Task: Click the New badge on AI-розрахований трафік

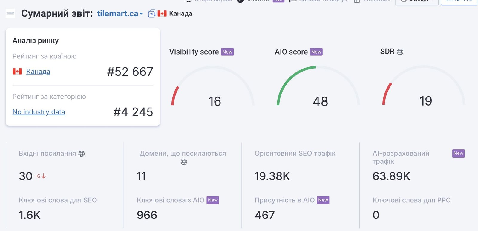Action: point(459,154)
